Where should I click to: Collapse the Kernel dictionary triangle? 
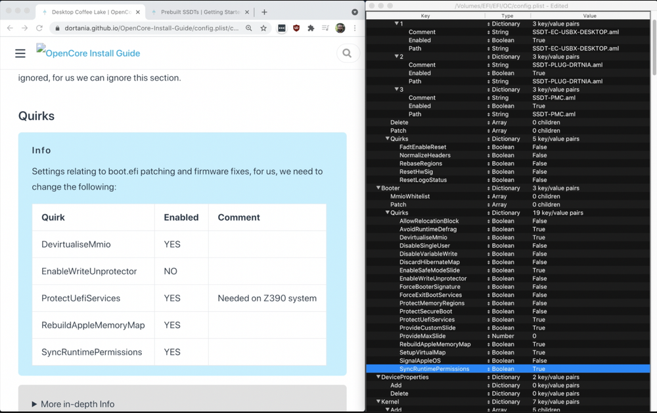(378, 402)
